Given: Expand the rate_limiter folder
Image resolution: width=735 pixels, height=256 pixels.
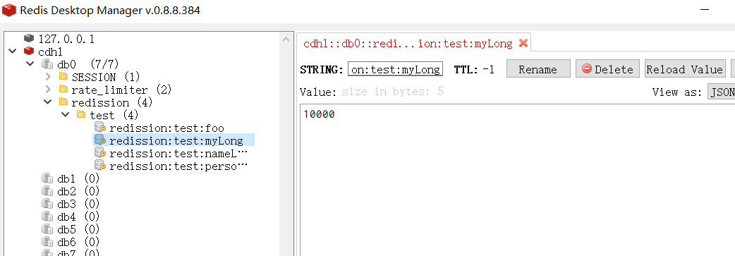Looking at the screenshot, I should 48,89.
